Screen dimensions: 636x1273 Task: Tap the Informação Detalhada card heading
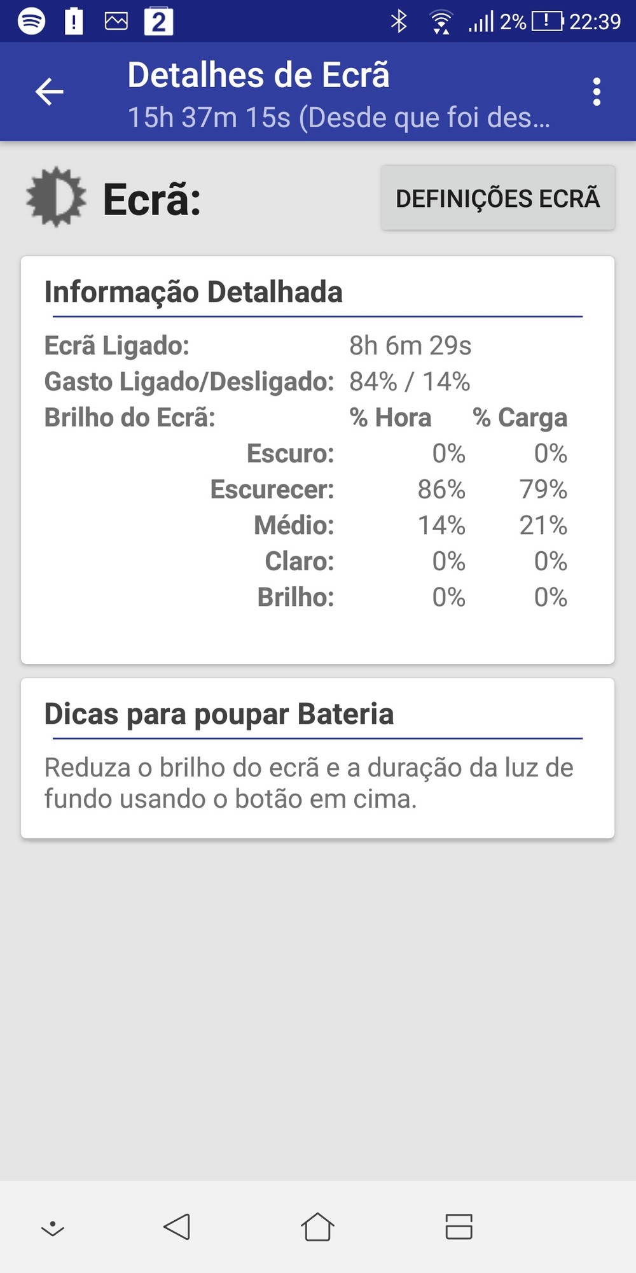tap(193, 292)
